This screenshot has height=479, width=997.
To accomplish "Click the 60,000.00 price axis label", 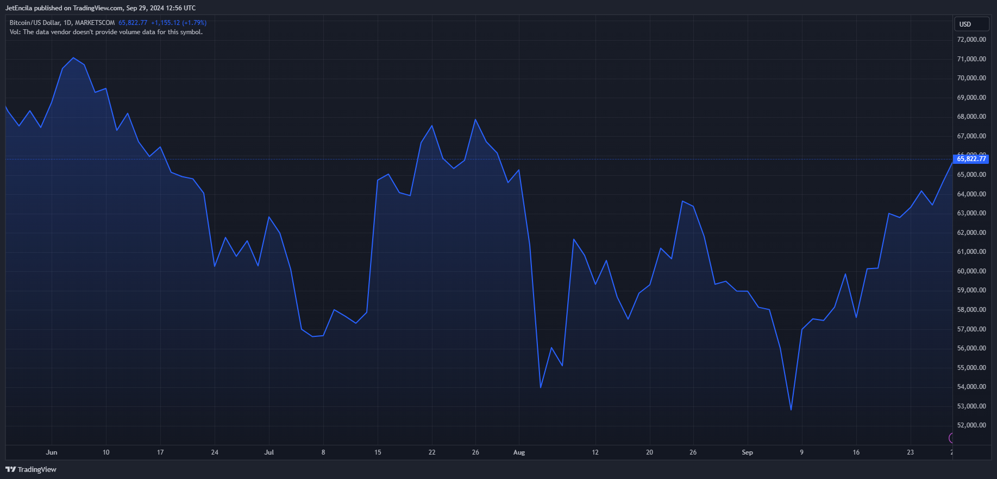I will pos(971,271).
